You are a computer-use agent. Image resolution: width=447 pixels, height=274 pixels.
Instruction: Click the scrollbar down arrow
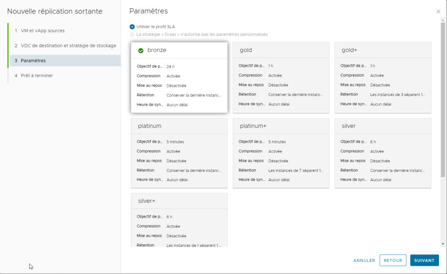pyautogui.click(x=443, y=244)
